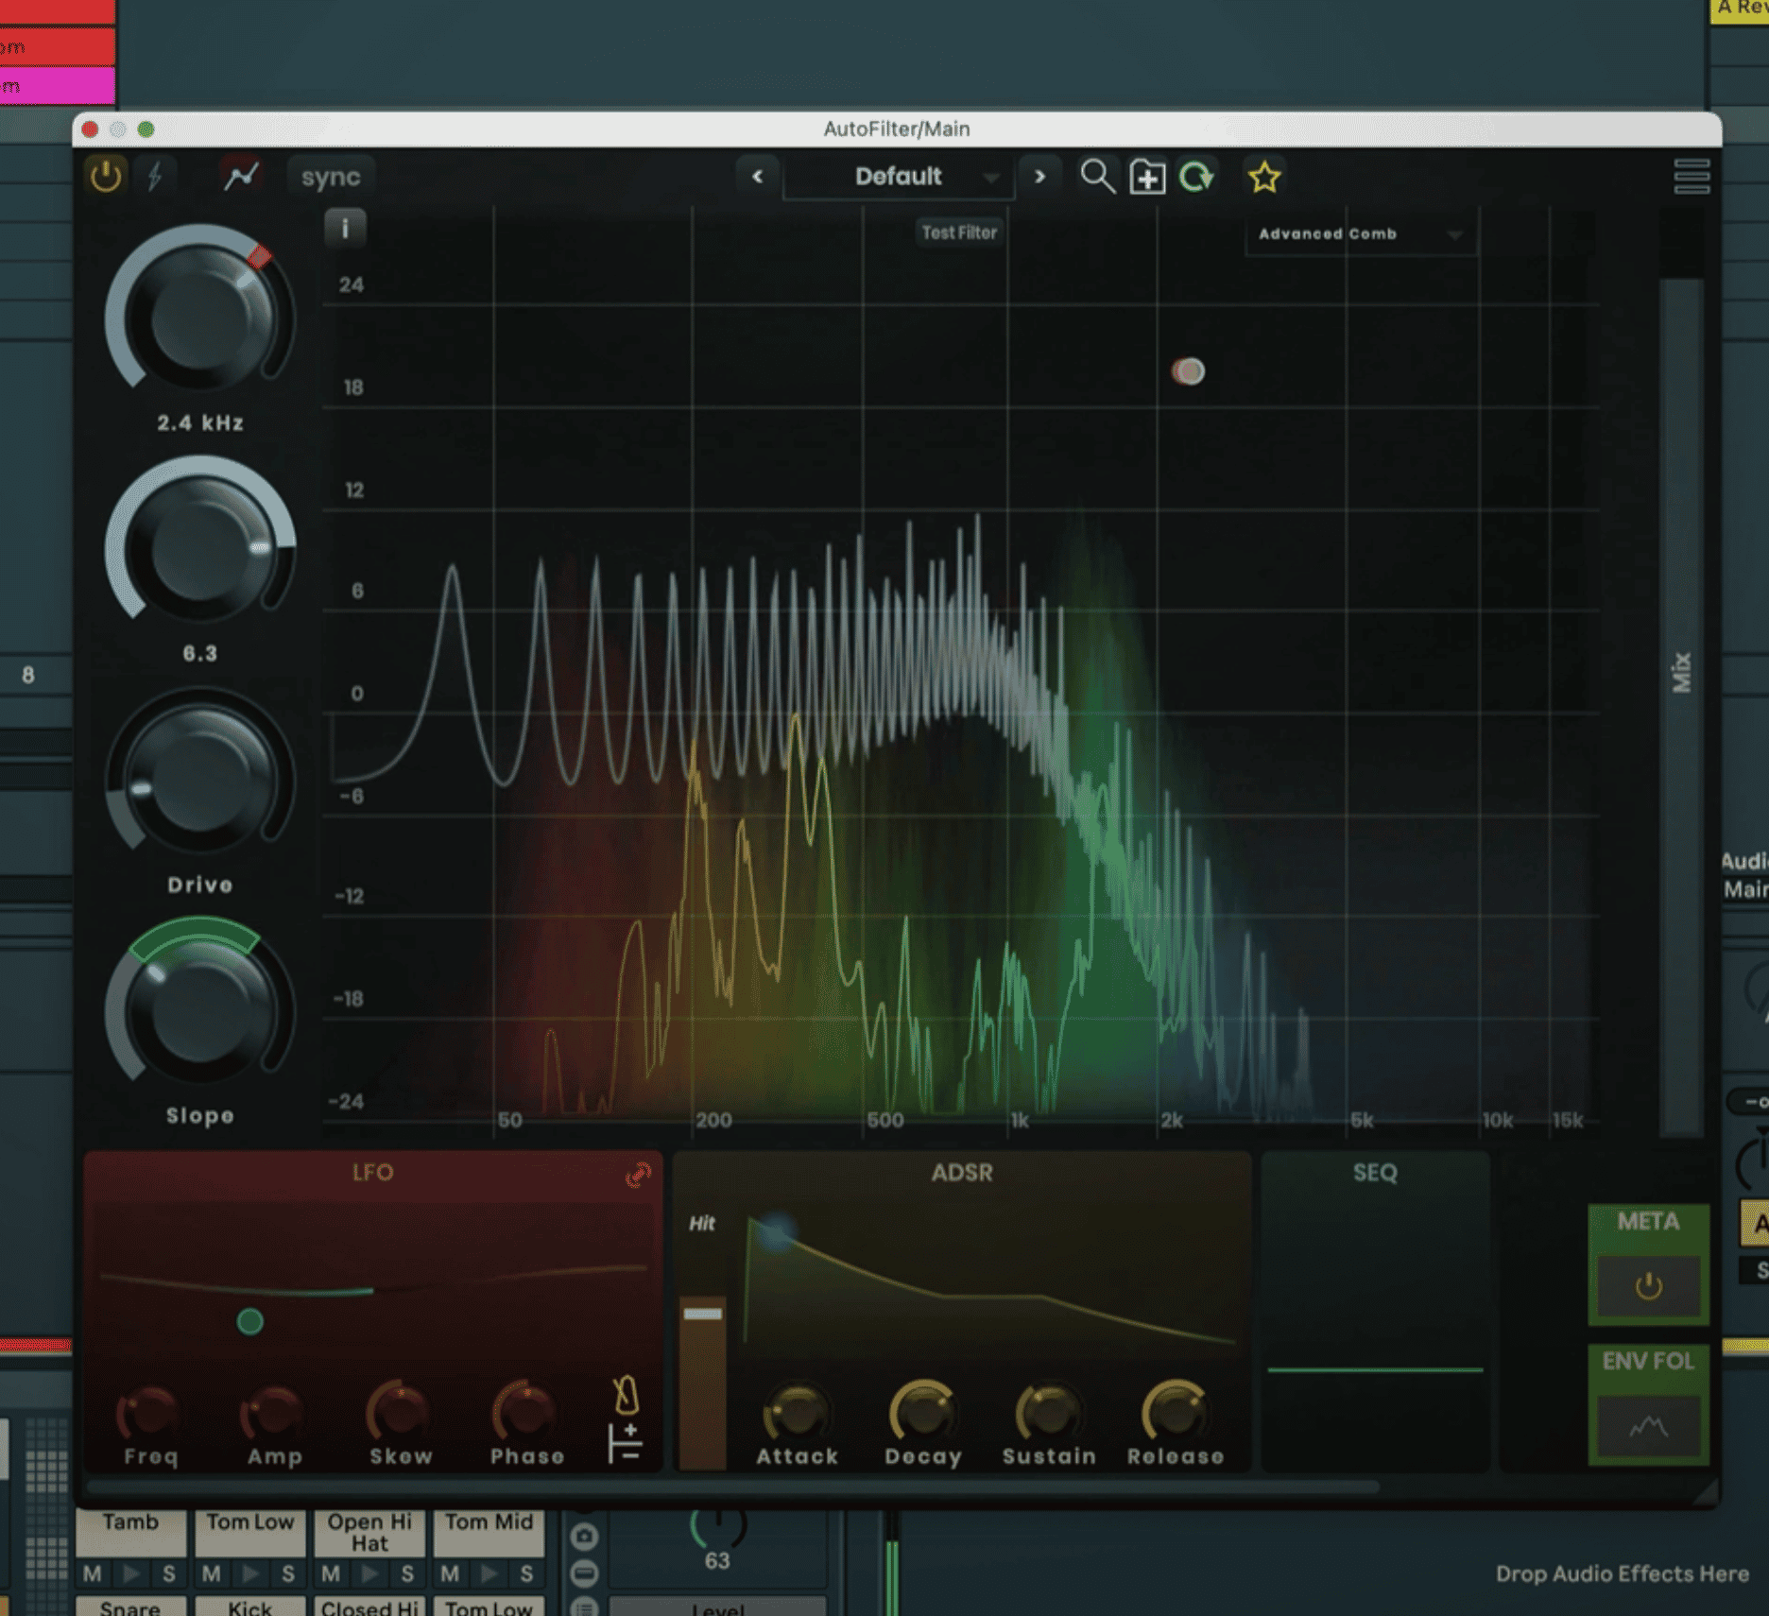Screen dimensions: 1769x1616
Task: Mute the Tom Mid pad
Action: 450,1574
